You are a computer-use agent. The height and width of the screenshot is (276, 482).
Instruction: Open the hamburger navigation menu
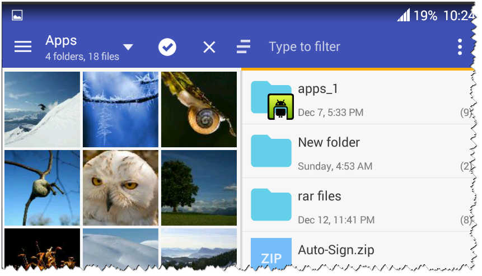[x=23, y=47]
